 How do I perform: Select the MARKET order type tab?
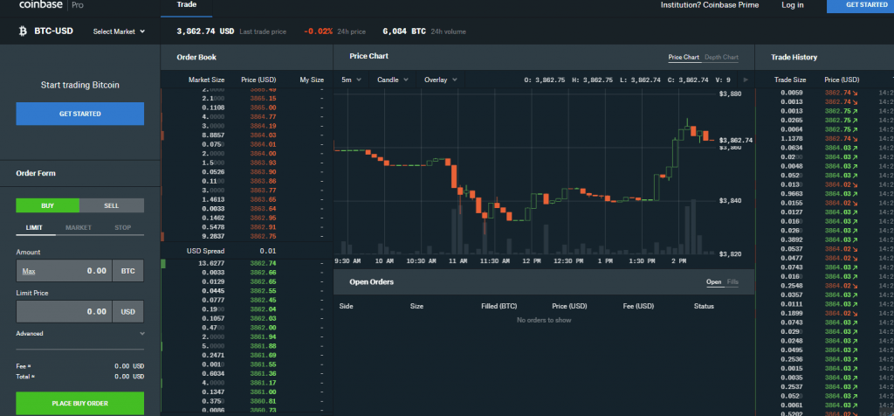pyautogui.click(x=79, y=228)
